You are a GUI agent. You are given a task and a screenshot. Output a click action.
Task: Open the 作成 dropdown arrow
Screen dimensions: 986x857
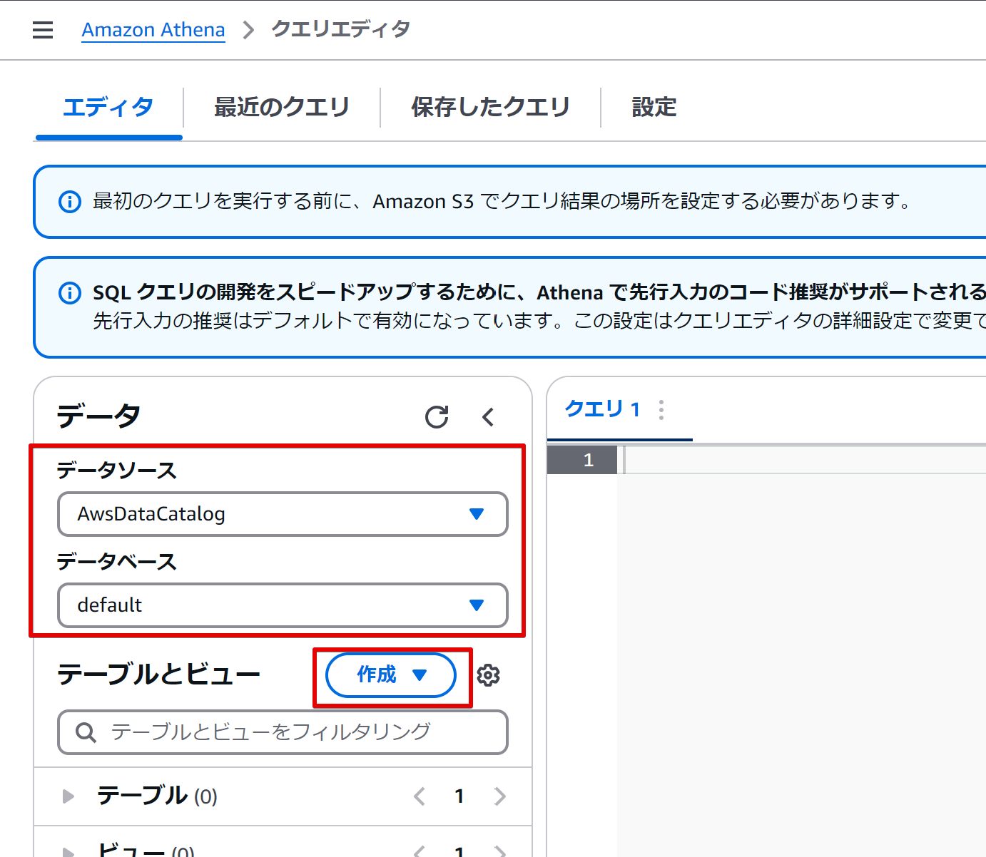point(420,675)
